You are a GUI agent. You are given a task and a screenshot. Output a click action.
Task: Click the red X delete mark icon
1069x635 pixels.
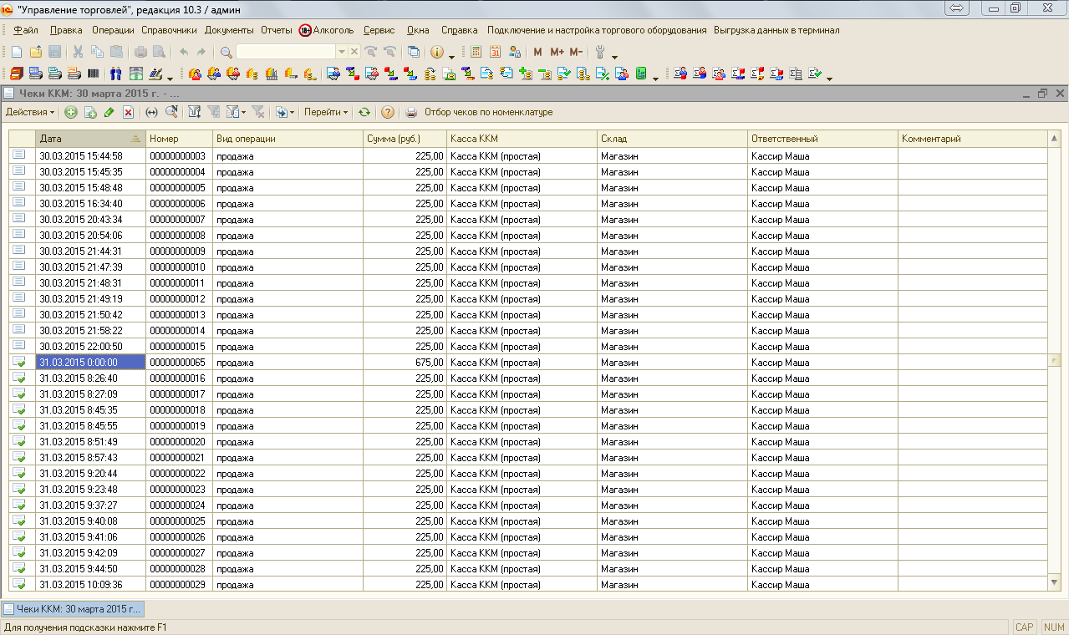pyautogui.click(x=128, y=112)
